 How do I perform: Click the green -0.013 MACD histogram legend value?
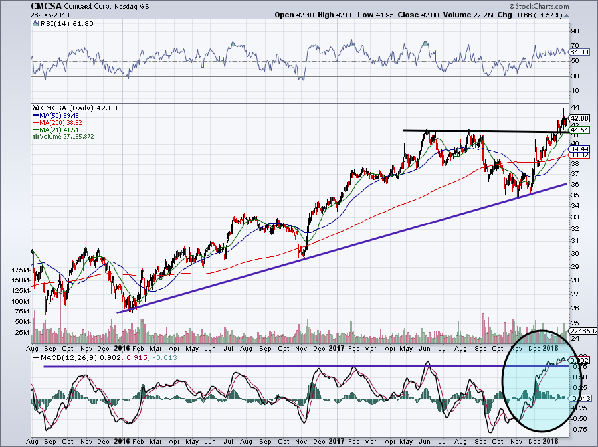[165, 358]
